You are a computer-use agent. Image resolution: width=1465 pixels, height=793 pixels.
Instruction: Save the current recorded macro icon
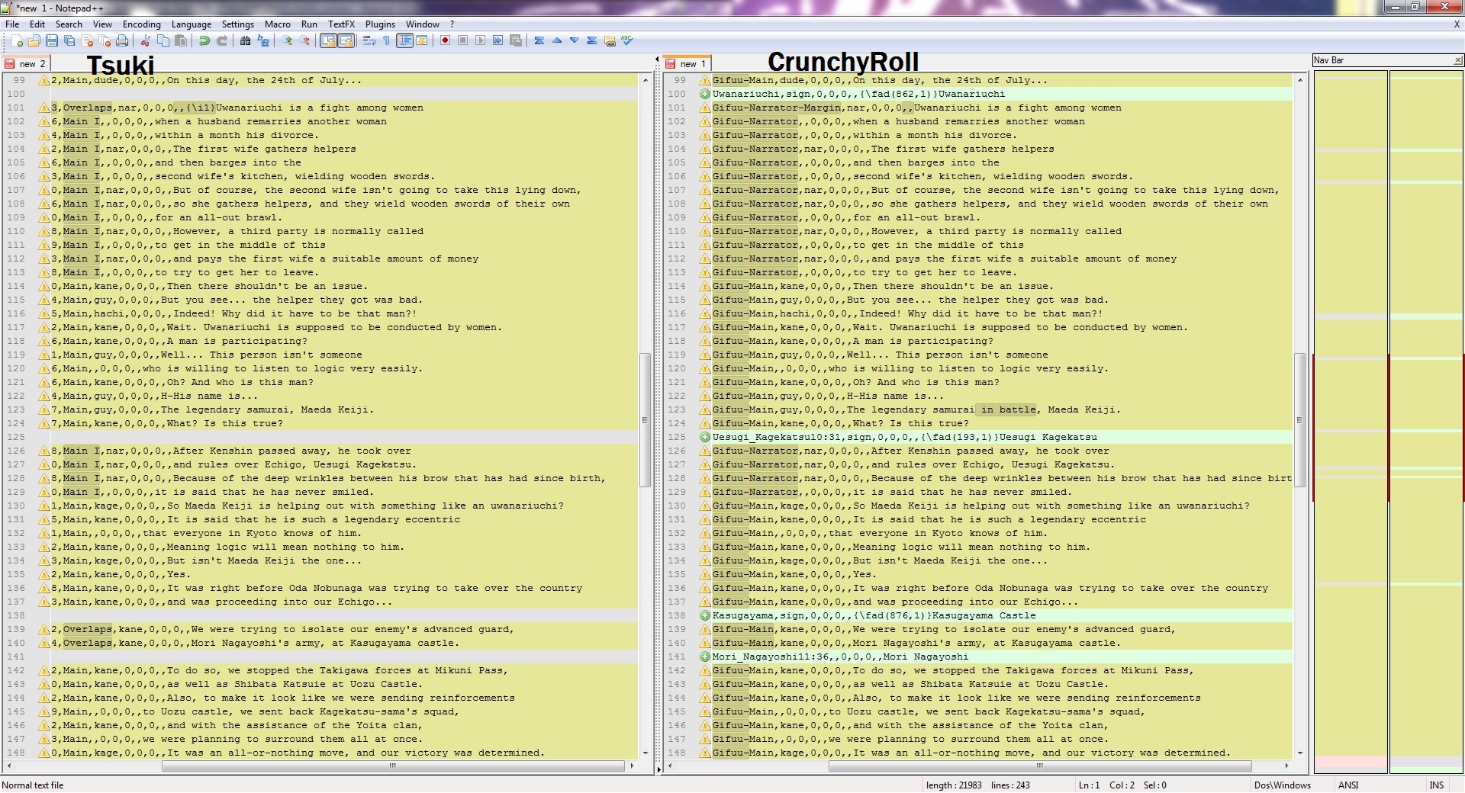coord(516,41)
